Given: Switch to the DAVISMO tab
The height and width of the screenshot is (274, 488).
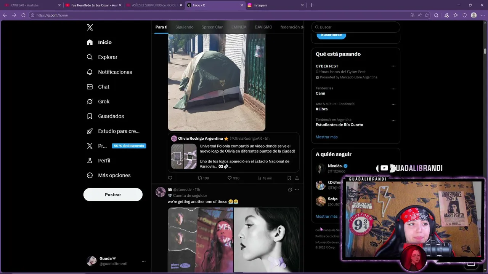Looking at the screenshot, I should click(263, 27).
